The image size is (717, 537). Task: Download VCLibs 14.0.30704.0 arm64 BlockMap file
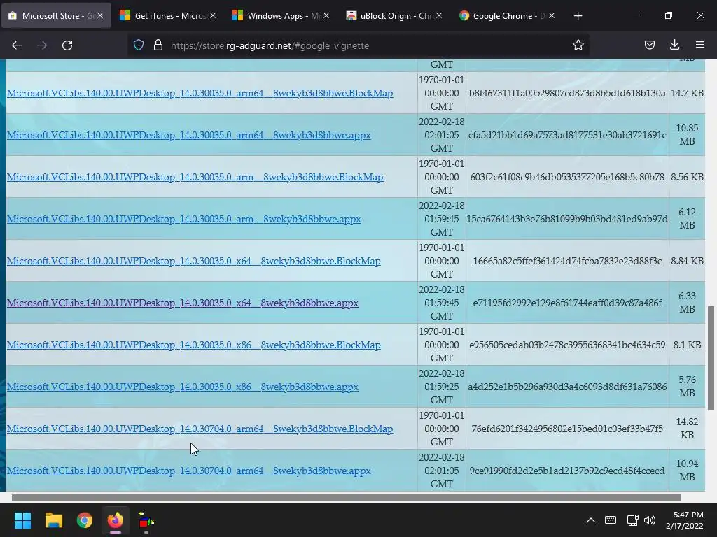point(200,429)
